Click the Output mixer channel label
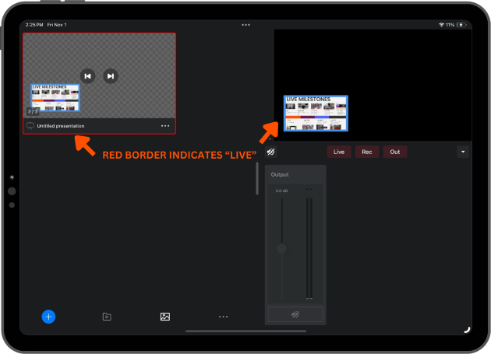The image size is (491, 354). (x=280, y=174)
